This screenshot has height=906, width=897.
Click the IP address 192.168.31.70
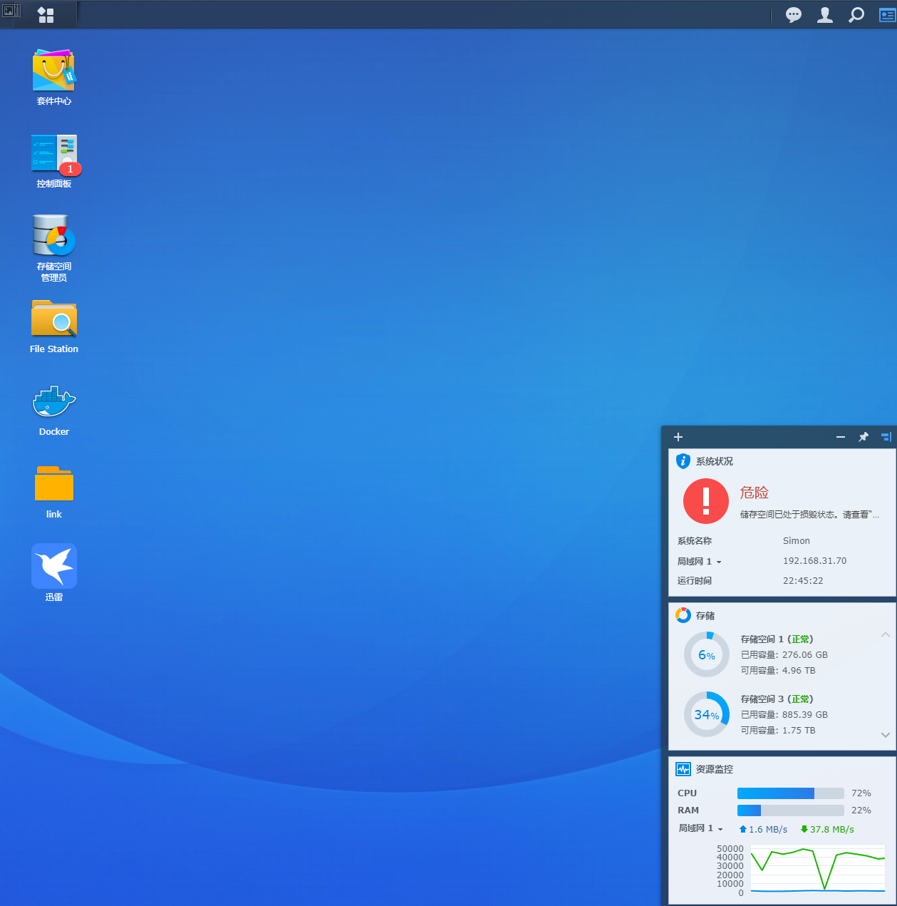[815, 561]
